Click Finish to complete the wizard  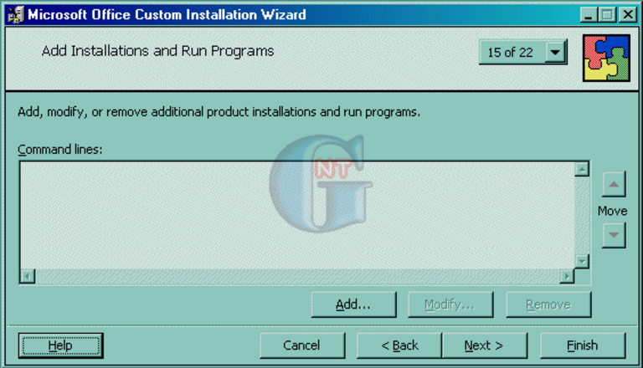(583, 345)
